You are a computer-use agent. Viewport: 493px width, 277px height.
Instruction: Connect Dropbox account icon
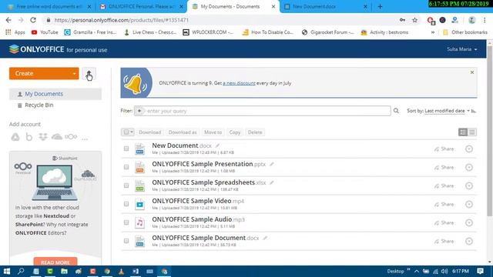[x=43, y=137]
